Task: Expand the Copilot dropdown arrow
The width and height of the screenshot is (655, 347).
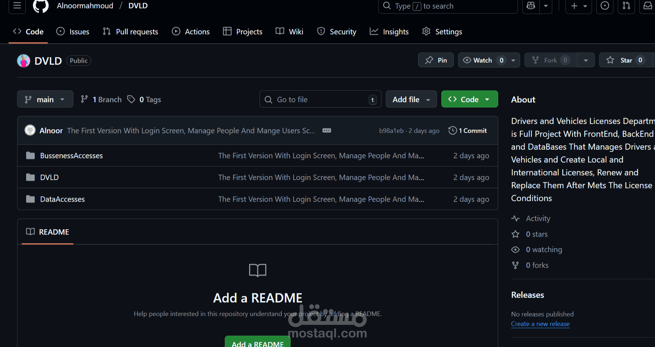Action: click(x=546, y=6)
